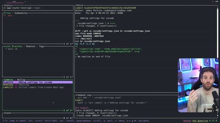Open the Tags tab
Screen dimensions: 220x123
[42, 46]
